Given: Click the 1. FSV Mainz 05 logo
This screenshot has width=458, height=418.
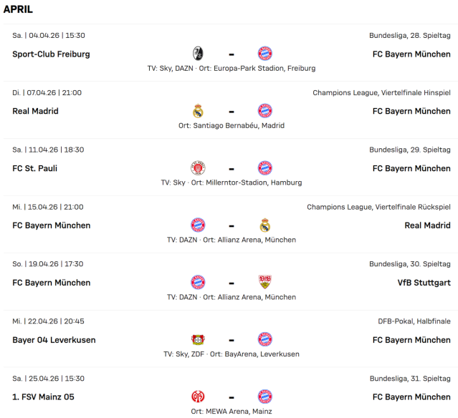Looking at the screenshot, I should coord(199,397).
